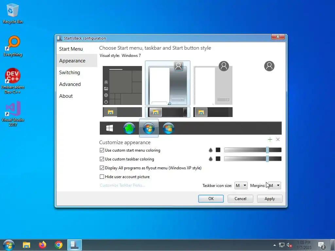Click the taskbar clock showing date
Image resolution: width=335 pixels, height=251 pixels.
coord(304,245)
